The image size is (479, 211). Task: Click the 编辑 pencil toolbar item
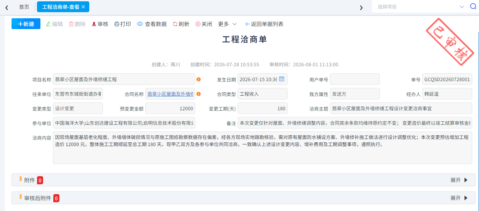[54, 24]
